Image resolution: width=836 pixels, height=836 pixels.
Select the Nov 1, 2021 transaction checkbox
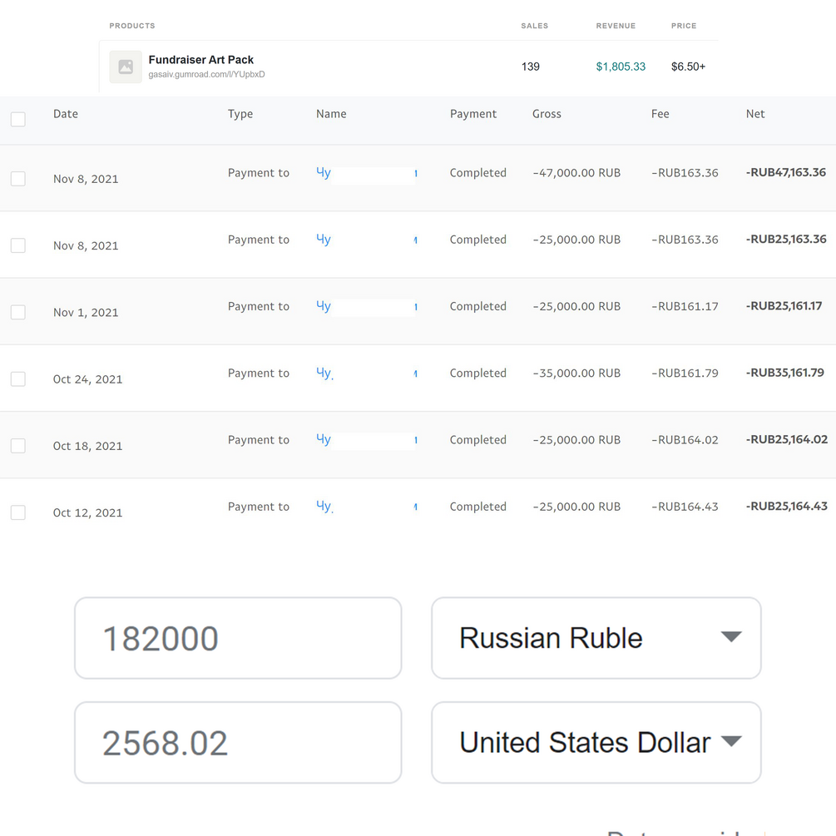tap(18, 312)
